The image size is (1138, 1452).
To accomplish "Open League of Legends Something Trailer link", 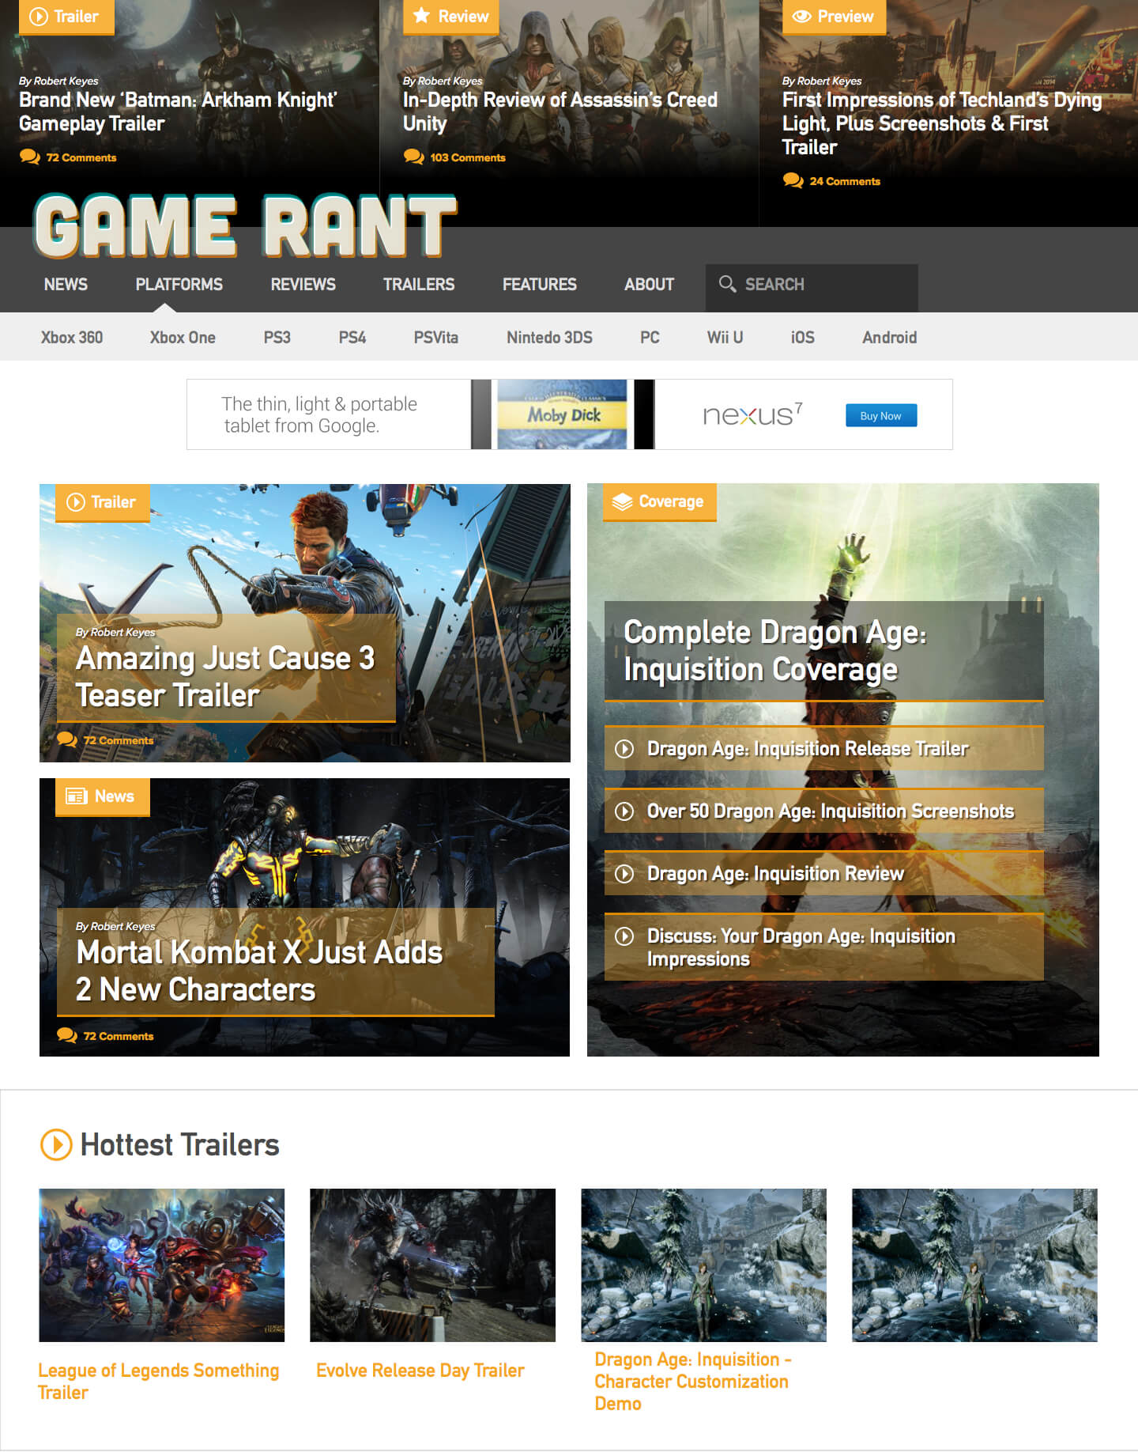I will pos(158,1381).
